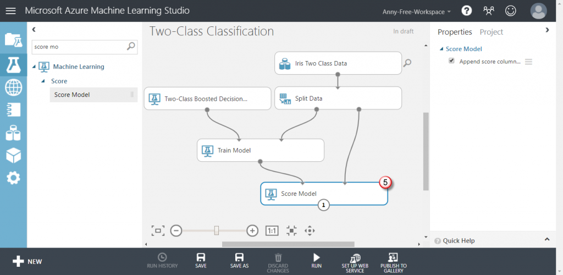The height and width of the screenshot is (275, 563).
Task: Click the Save button
Action: tap(201, 261)
